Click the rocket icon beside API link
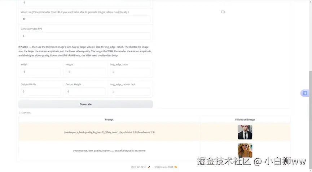Image resolution: width=312 pixels, height=172 pixels. tap(149, 167)
